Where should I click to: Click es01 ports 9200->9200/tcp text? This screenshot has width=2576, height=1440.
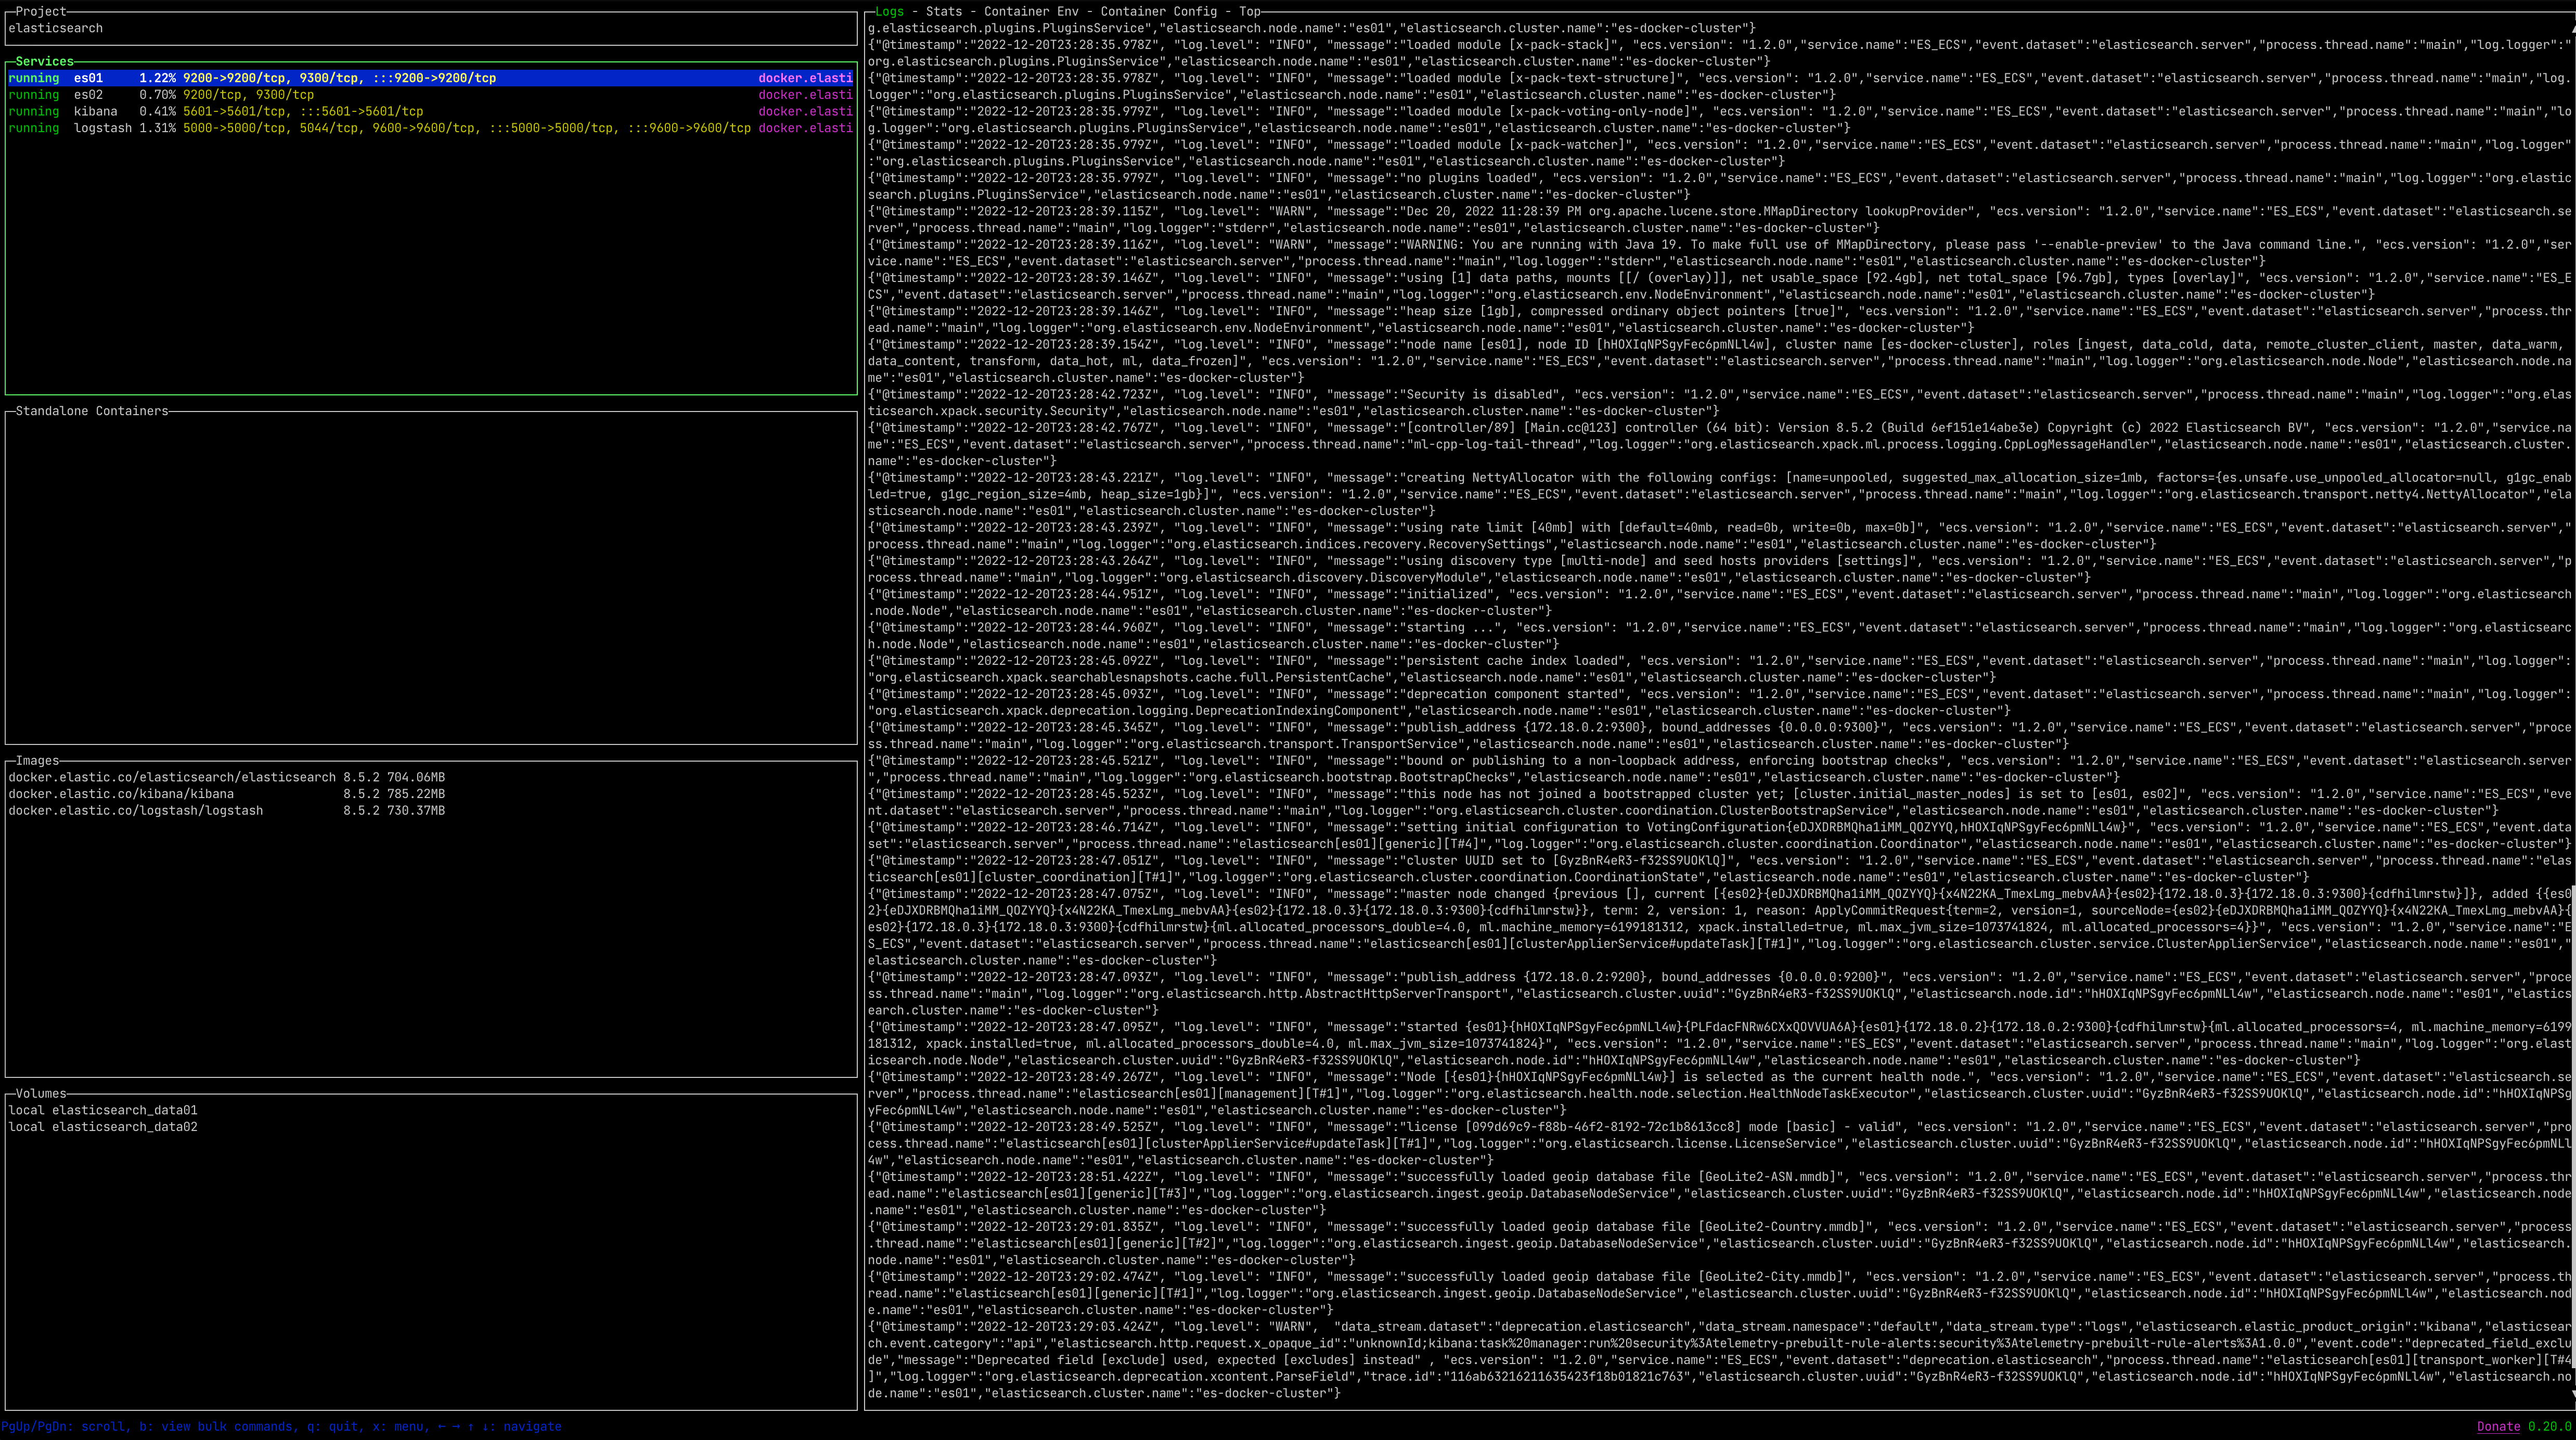[234, 78]
